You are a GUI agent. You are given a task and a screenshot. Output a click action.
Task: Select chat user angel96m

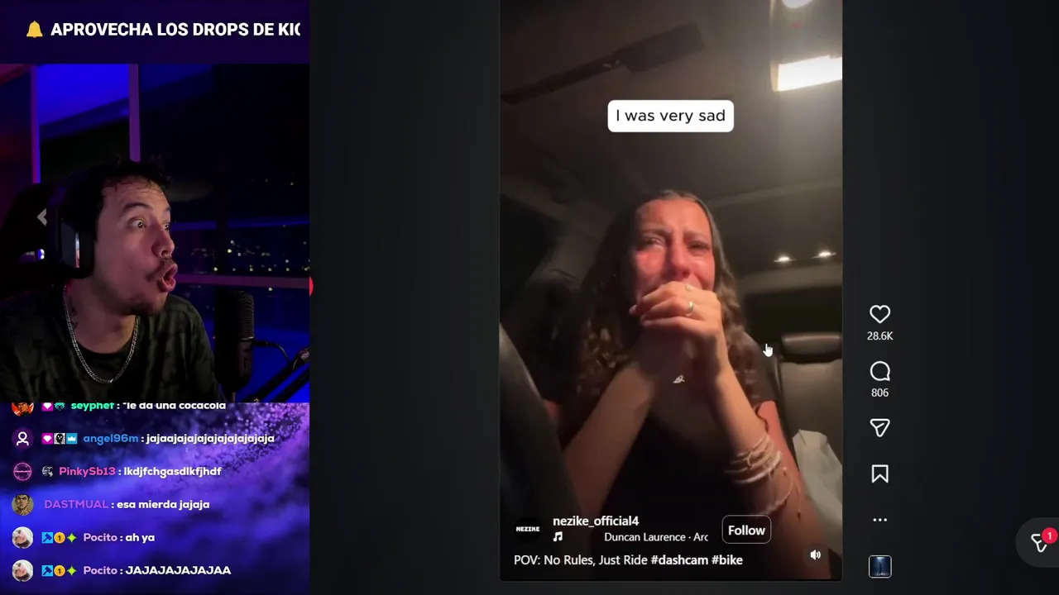tap(111, 439)
